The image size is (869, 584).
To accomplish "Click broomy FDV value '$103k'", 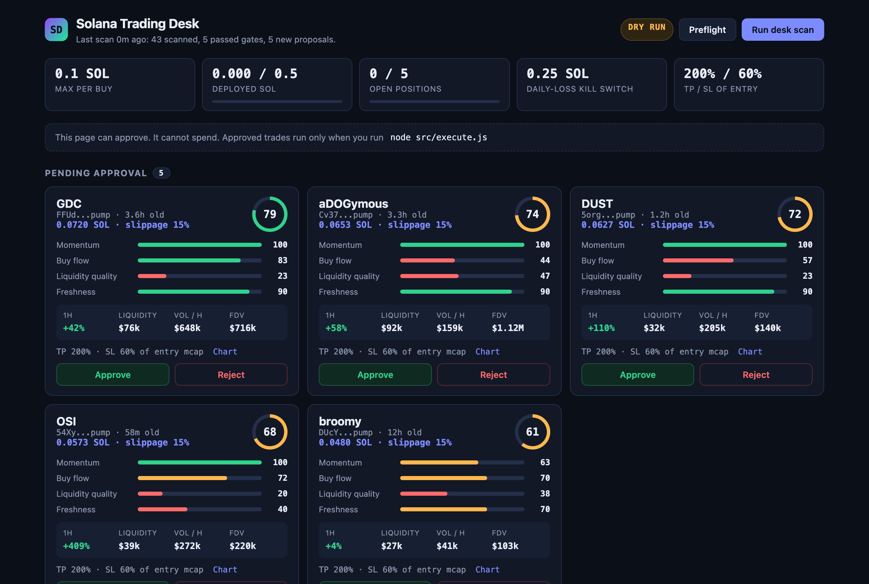I will [505, 546].
